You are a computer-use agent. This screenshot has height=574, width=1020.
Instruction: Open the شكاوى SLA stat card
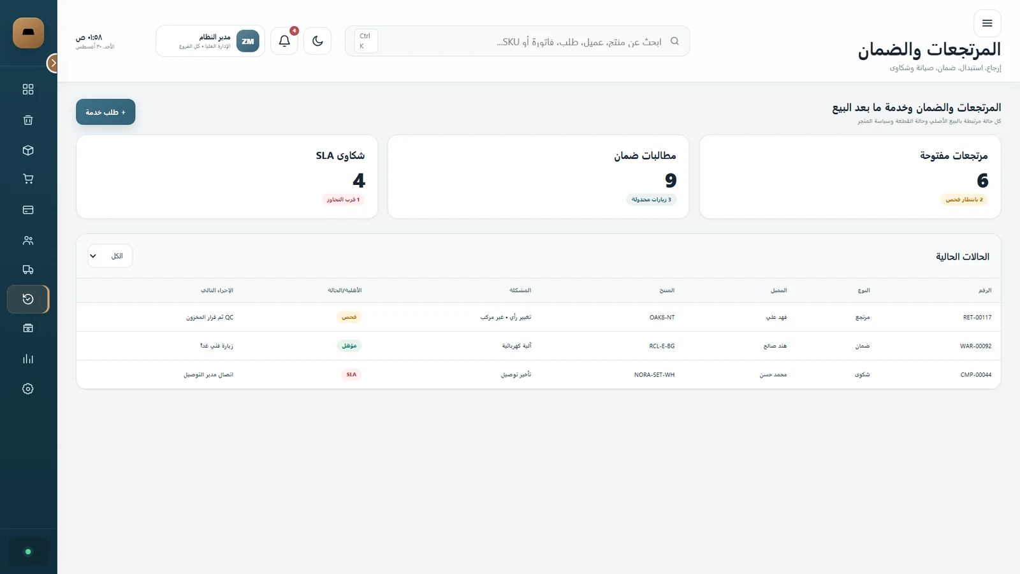click(227, 177)
